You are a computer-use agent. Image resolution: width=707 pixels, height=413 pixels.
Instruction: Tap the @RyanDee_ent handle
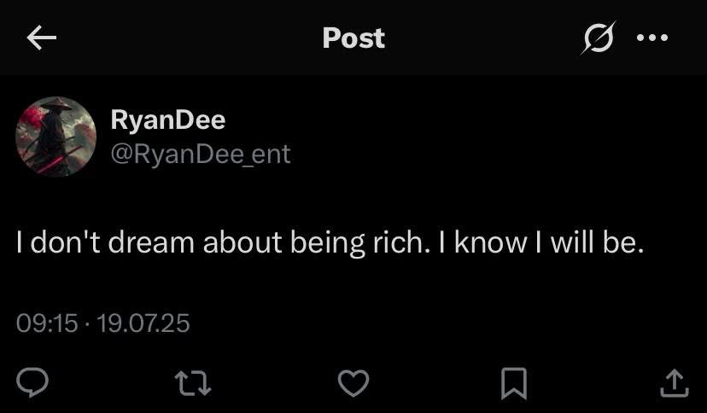click(x=201, y=154)
